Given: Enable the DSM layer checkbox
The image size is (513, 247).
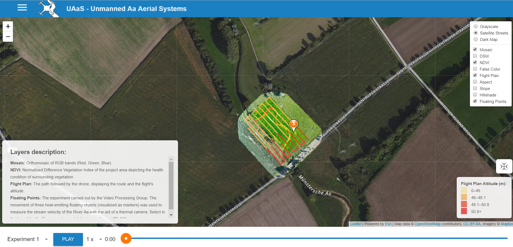Looking at the screenshot, I should coord(475,56).
